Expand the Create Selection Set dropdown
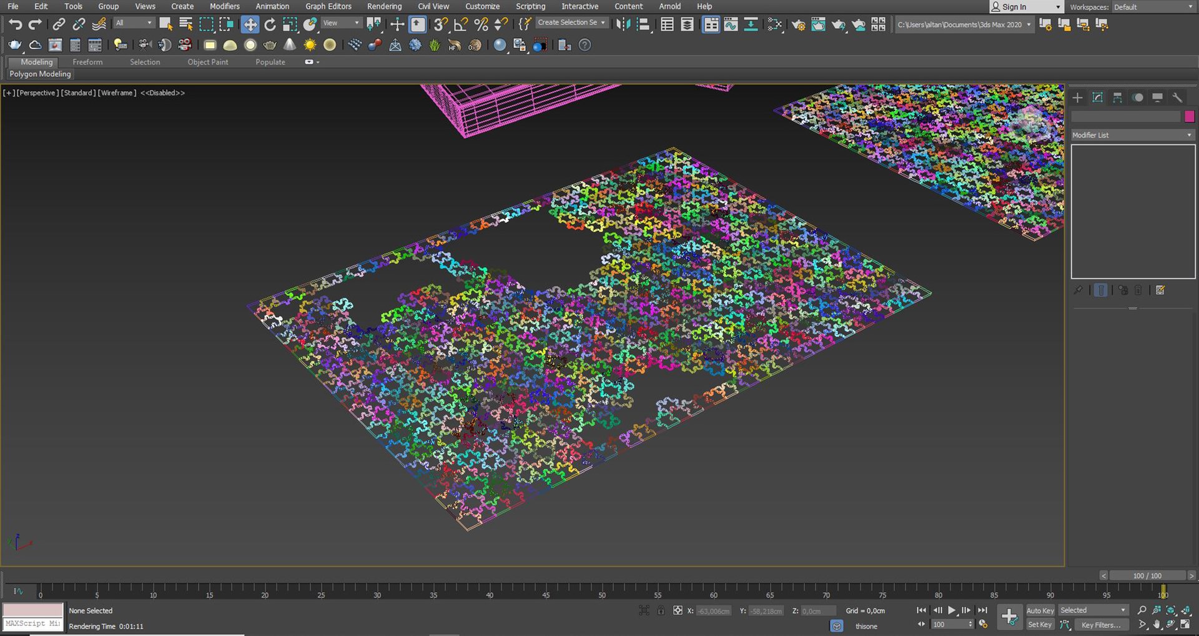 click(x=571, y=22)
